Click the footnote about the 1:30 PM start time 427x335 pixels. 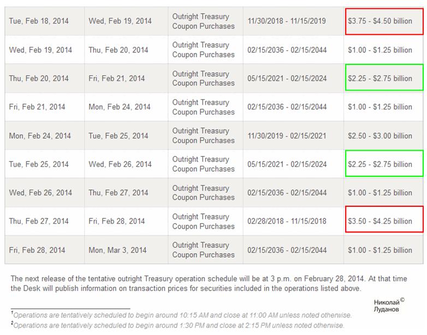[x=178, y=325]
